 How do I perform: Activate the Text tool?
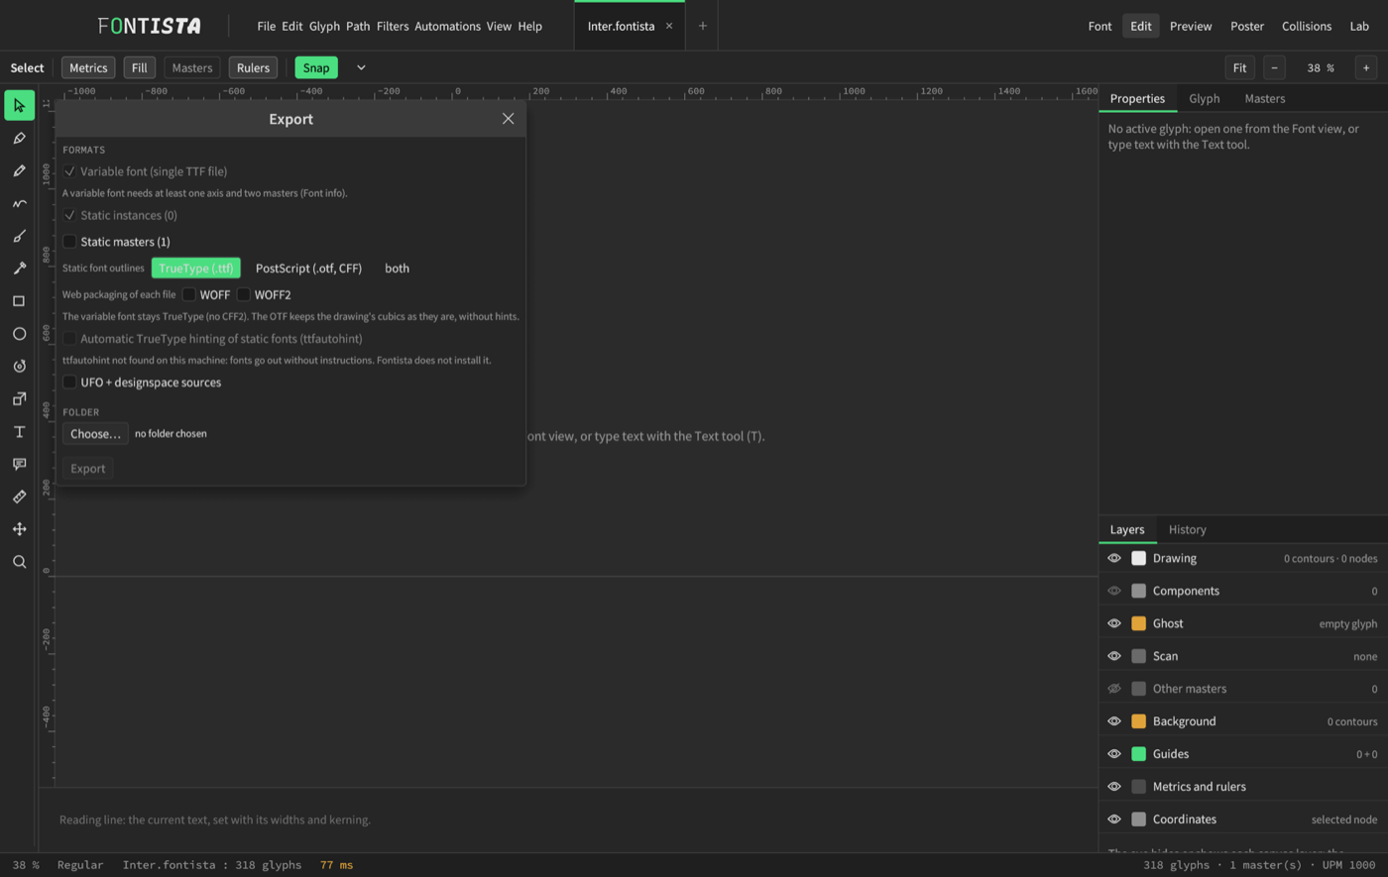pyautogui.click(x=19, y=432)
